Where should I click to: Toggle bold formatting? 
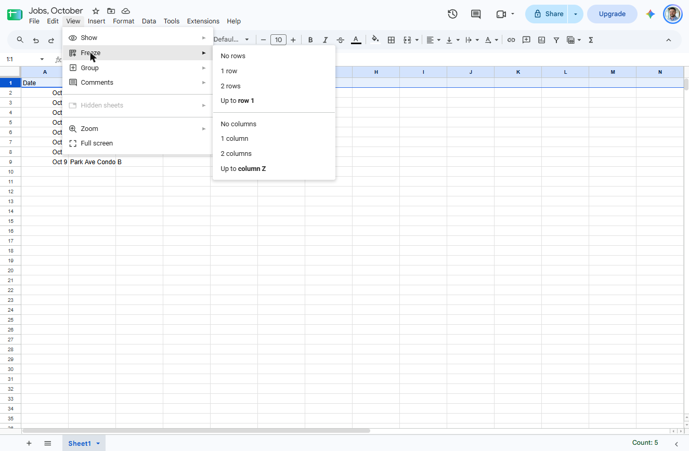point(310,40)
